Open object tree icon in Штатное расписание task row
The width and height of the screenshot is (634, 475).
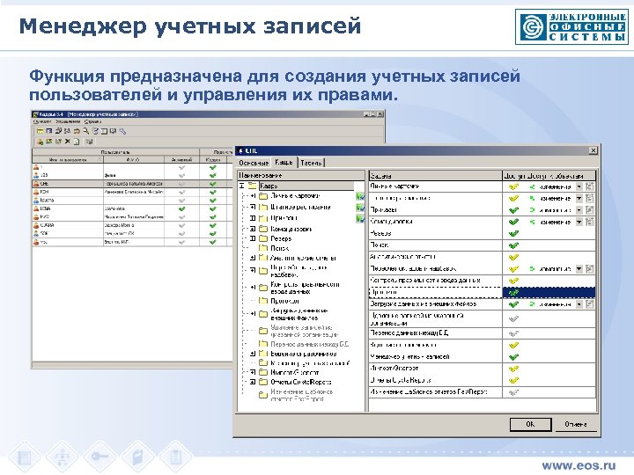pos(589,198)
